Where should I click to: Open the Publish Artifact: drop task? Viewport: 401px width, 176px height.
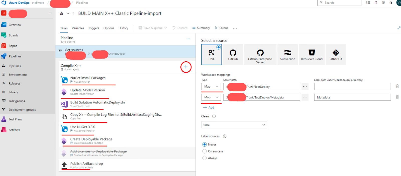coord(127,165)
